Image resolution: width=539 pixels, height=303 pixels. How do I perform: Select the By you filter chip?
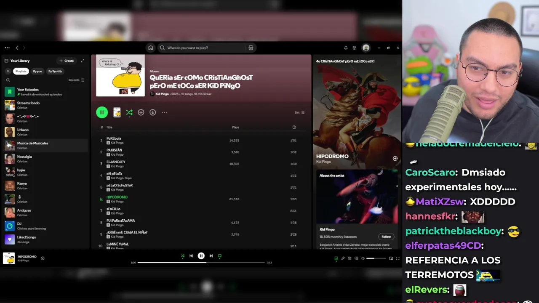[x=37, y=72]
